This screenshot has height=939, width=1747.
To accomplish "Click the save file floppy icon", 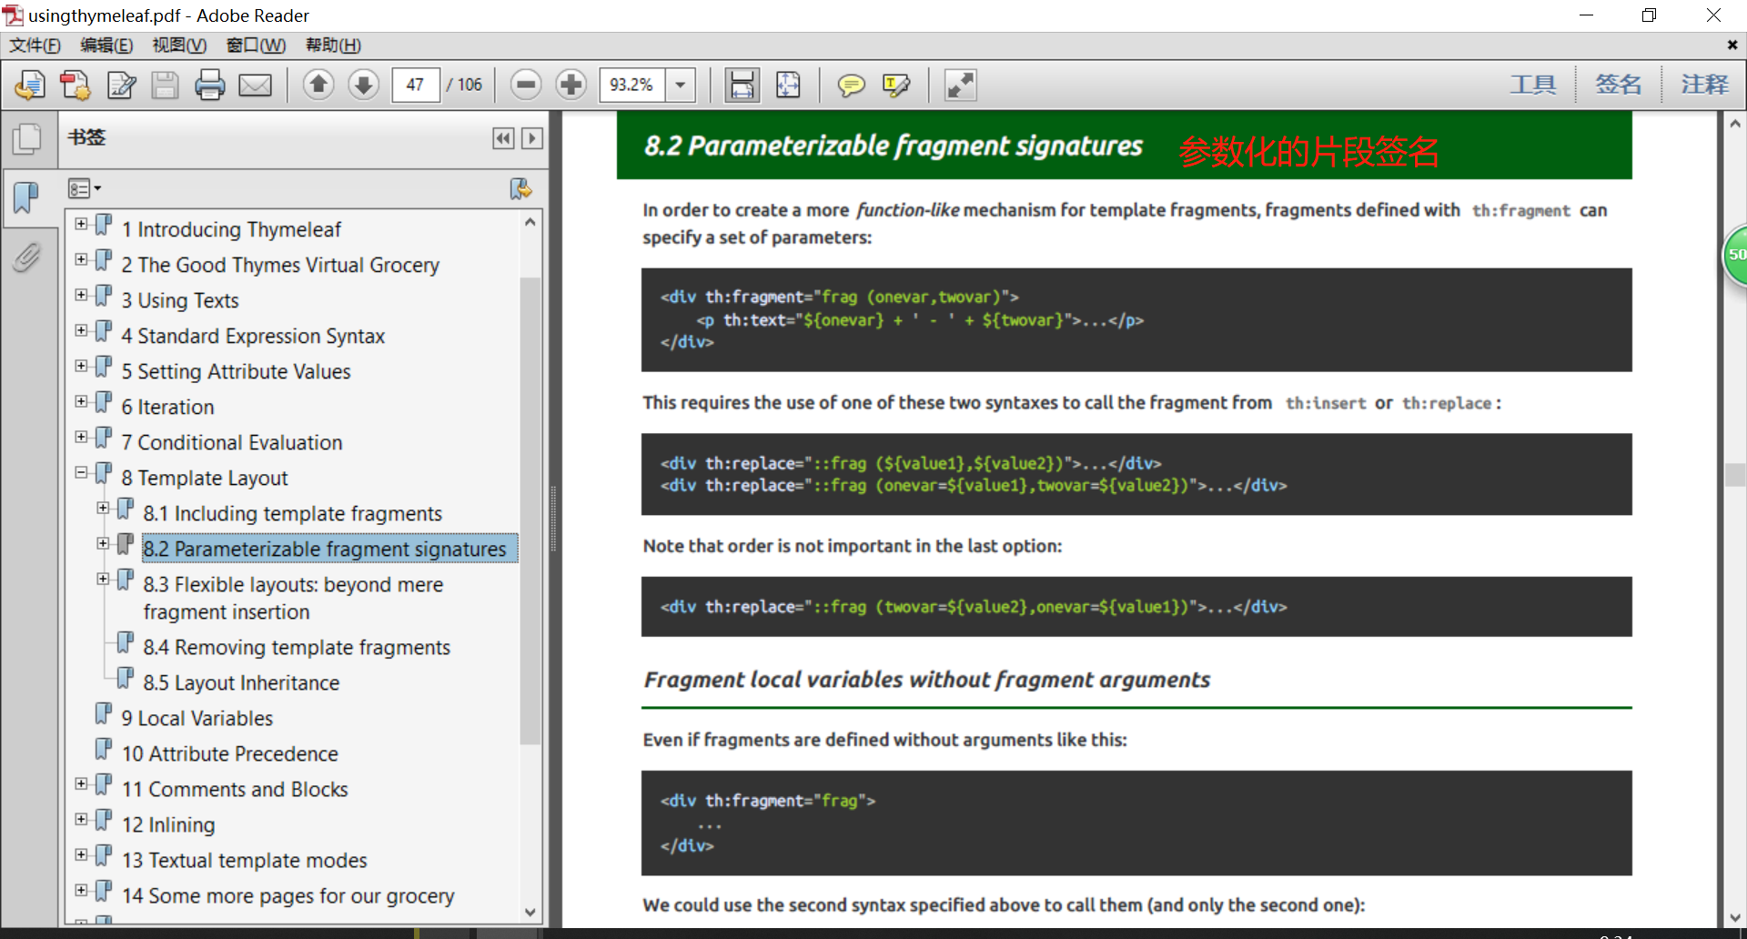I will (165, 86).
